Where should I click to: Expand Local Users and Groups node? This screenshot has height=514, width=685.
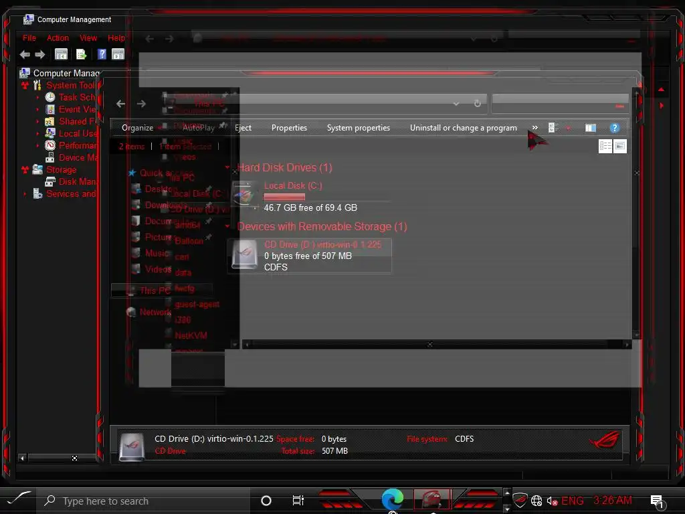[37, 133]
